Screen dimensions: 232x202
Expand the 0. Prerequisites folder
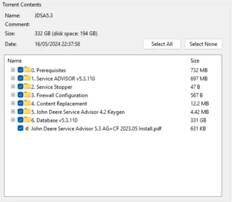pyautogui.click(x=13, y=69)
